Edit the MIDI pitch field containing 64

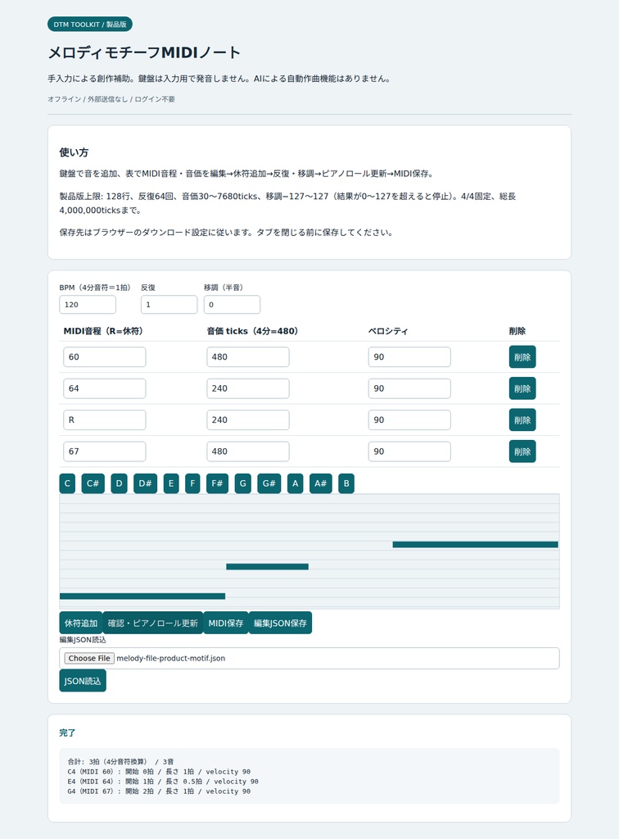point(105,388)
